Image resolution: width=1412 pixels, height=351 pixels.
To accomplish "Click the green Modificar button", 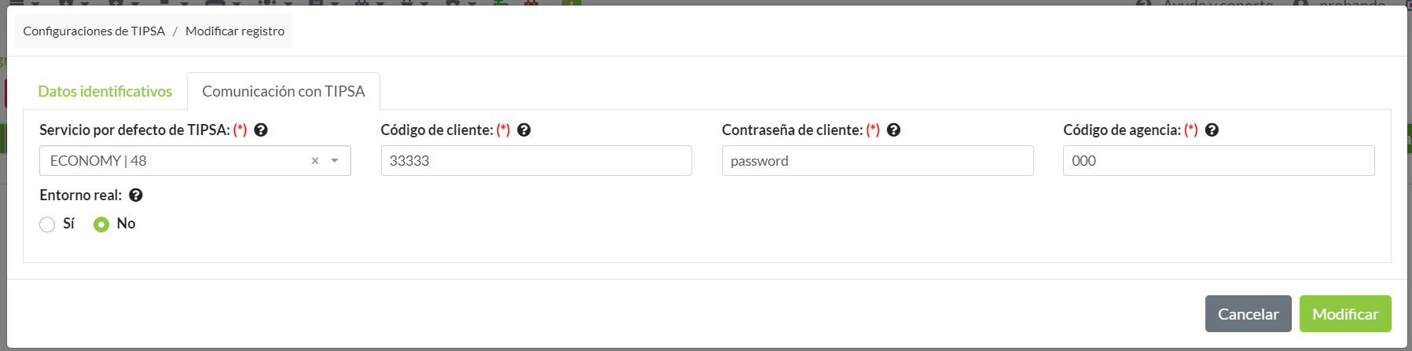I will [1344, 314].
